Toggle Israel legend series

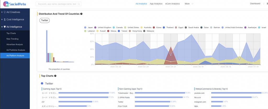click(262, 28)
